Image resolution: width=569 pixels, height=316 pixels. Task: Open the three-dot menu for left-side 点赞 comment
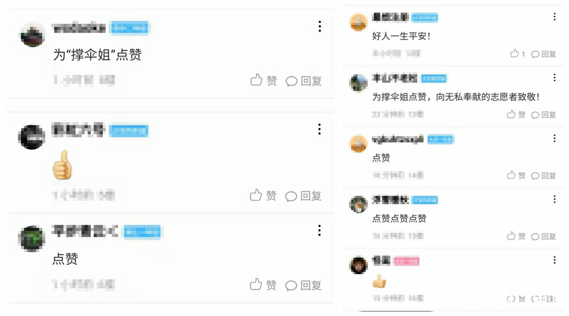click(319, 231)
